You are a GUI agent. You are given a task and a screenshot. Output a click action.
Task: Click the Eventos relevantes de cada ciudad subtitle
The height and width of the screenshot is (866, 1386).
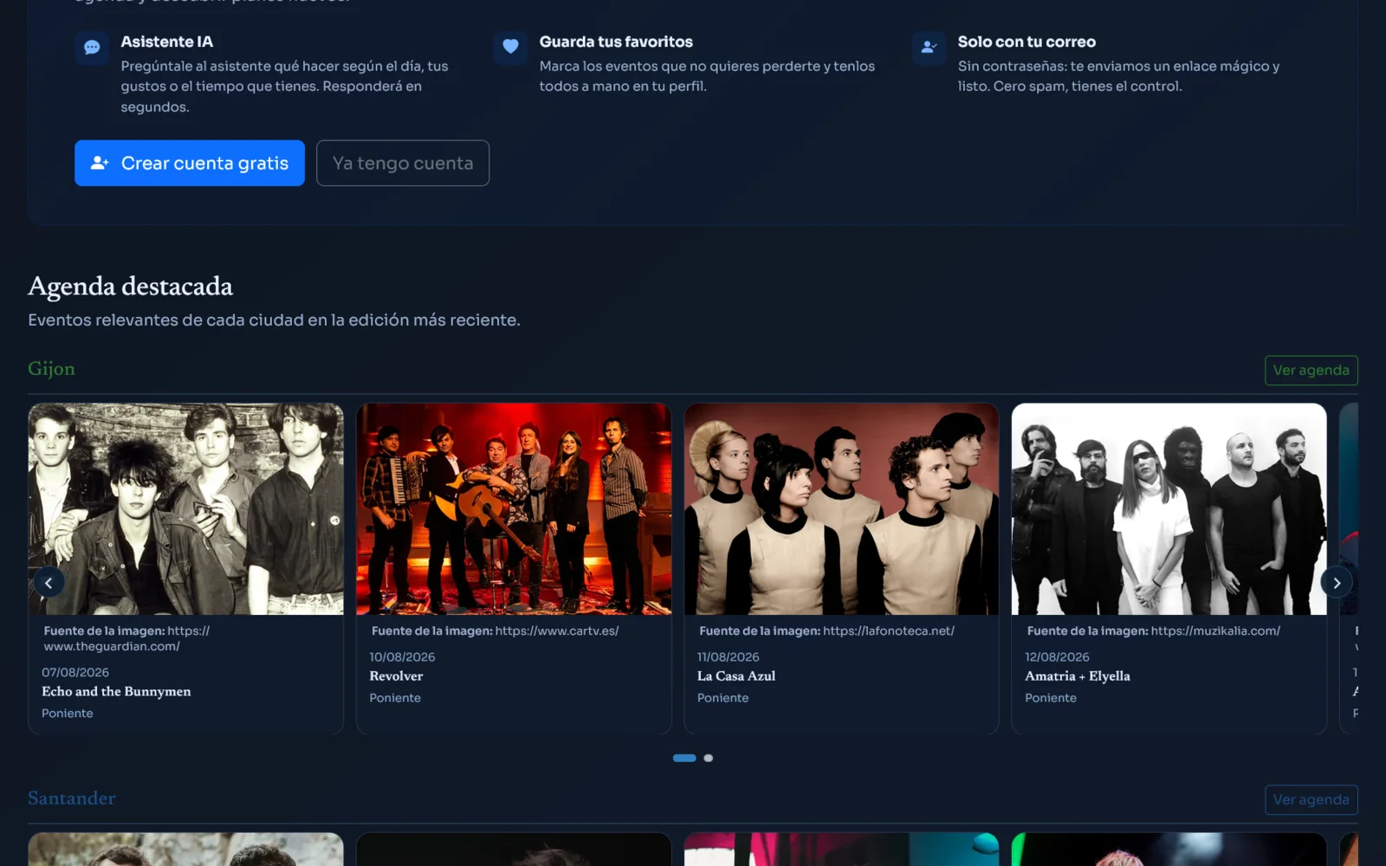[x=274, y=320]
